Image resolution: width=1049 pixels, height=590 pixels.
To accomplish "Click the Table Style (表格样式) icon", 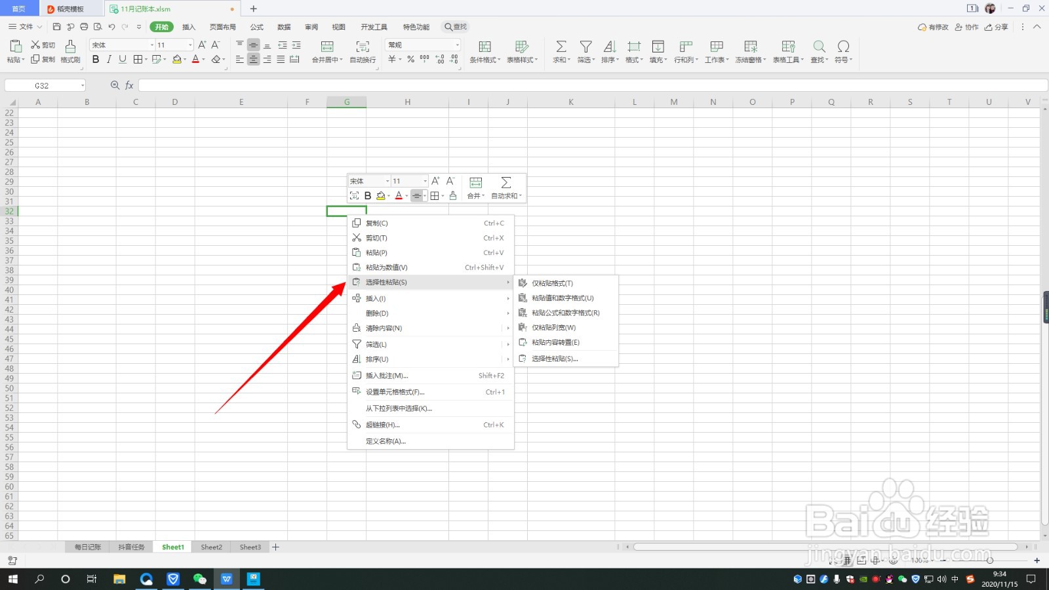I will [522, 47].
